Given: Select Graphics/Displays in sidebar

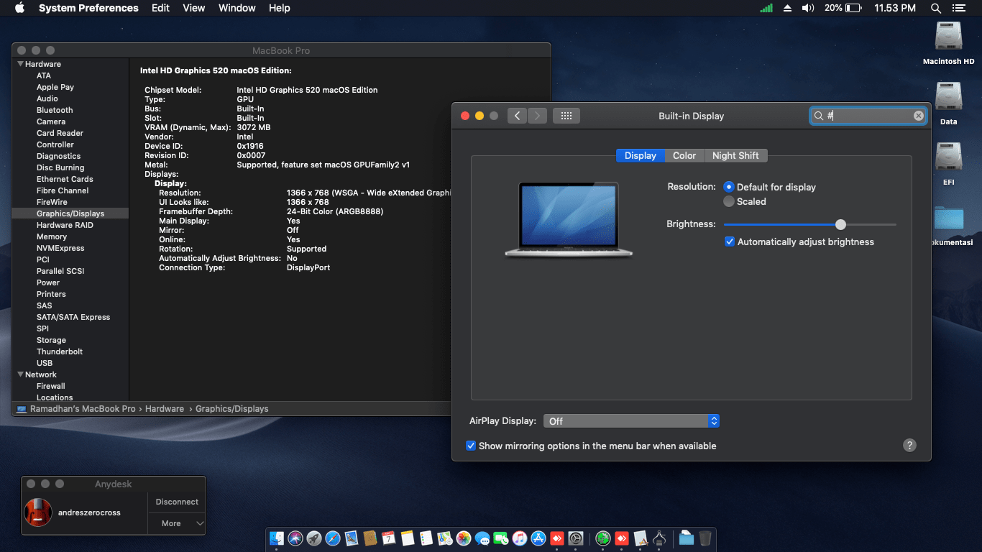Looking at the screenshot, I should pos(70,213).
